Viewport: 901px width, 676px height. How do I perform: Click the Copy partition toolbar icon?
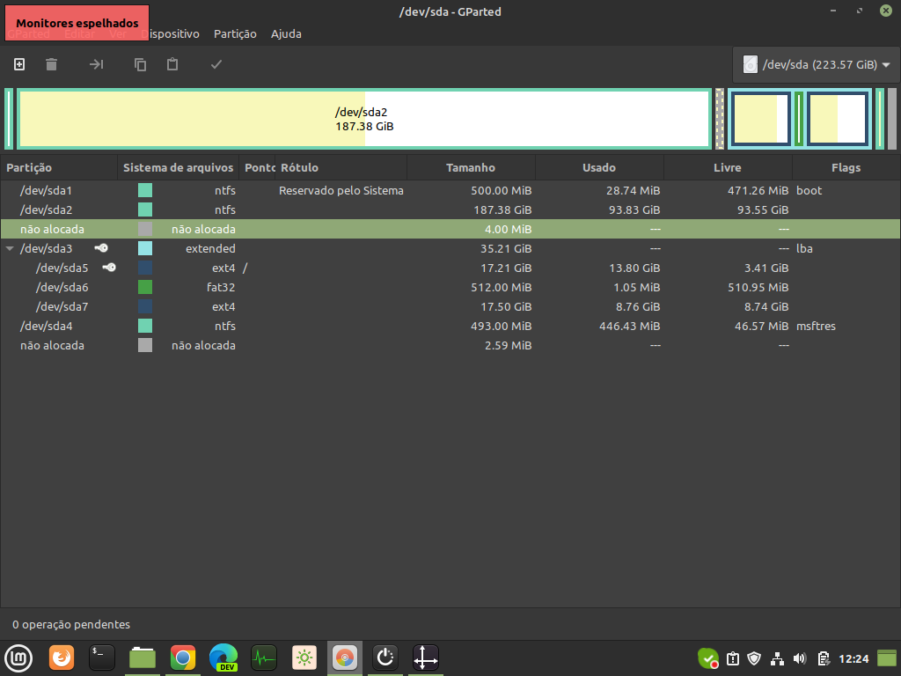[x=140, y=64]
